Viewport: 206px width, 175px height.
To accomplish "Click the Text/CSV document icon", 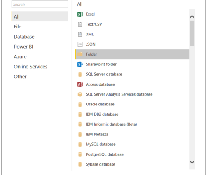I will coord(80,24).
